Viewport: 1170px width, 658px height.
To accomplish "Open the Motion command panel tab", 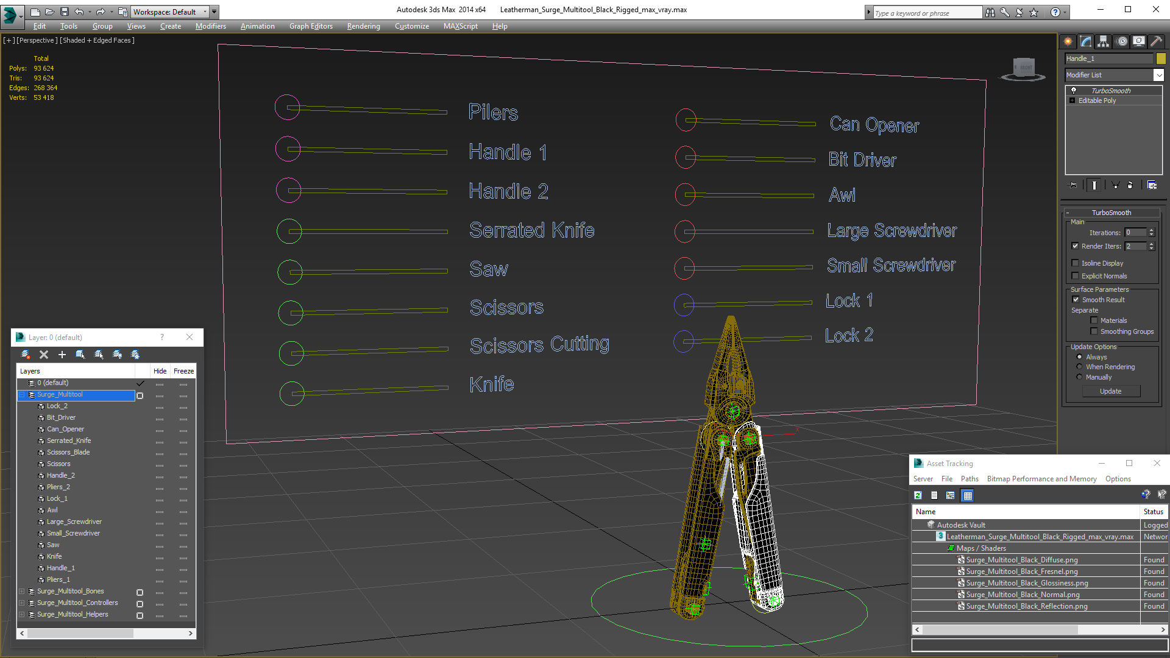I will coord(1122,41).
